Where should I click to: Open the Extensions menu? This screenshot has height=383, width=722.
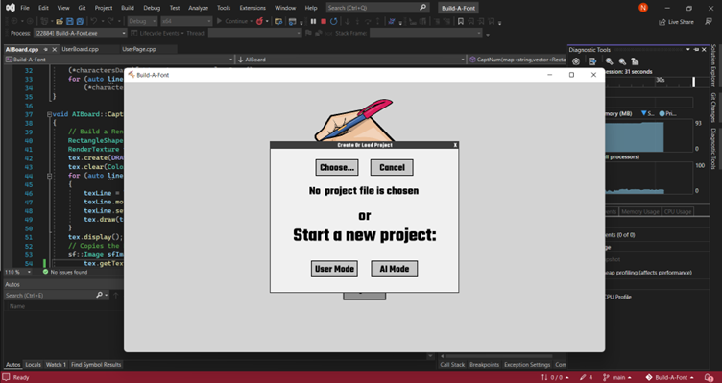coord(253,8)
